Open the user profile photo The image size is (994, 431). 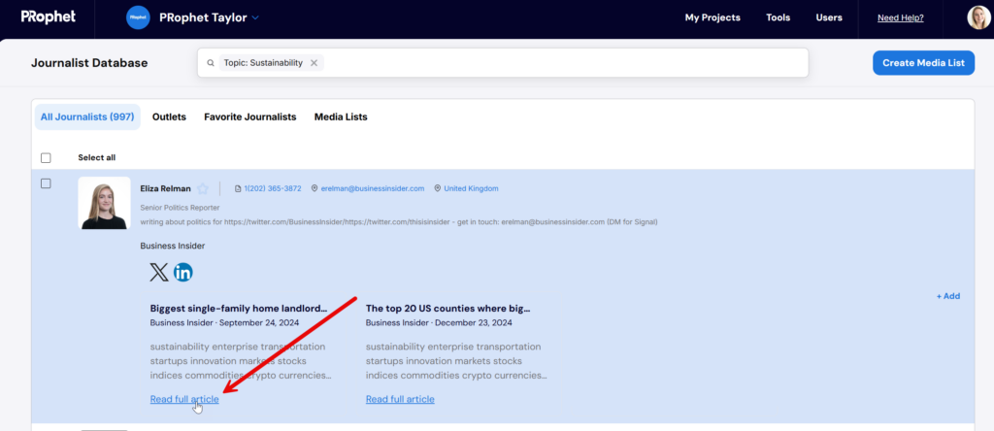[x=978, y=17]
